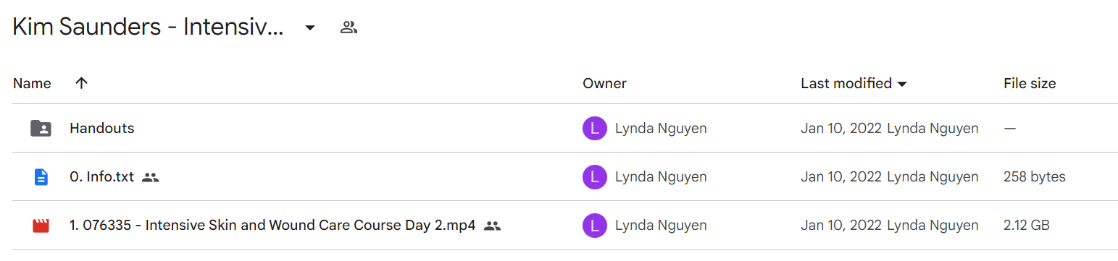The height and width of the screenshot is (261, 1118).
Task: Open the 0. Info.txt file
Action: coord(101,177)
